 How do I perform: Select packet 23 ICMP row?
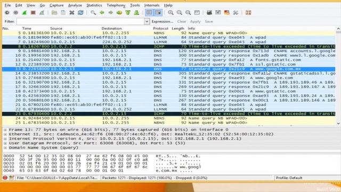point(169,114)
